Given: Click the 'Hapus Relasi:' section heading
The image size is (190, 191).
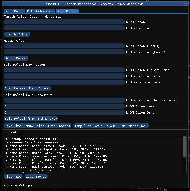Looking at the screenshot, I should (x=16, y=41).
